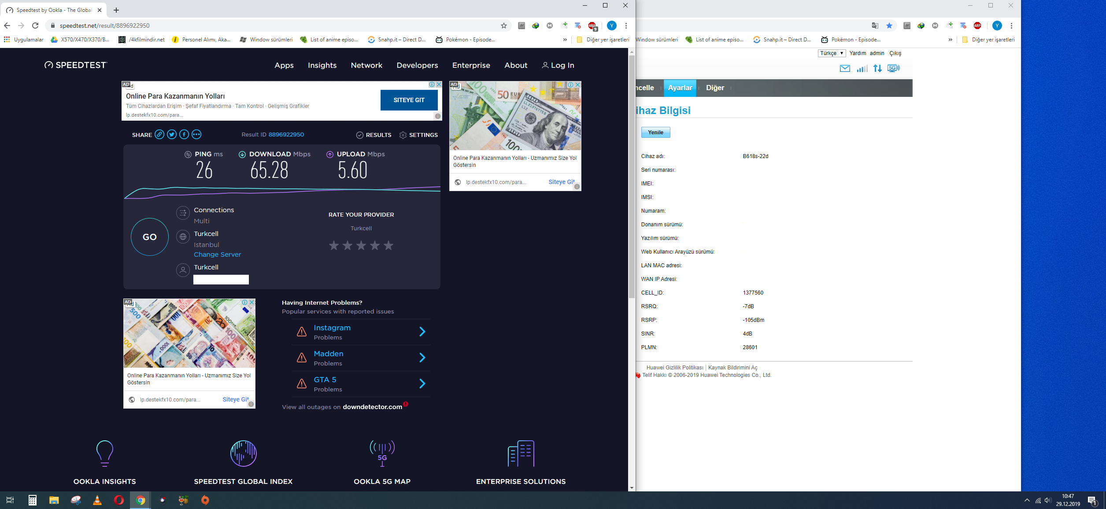Open Result ID 8896922950 link

pos(286,135)
